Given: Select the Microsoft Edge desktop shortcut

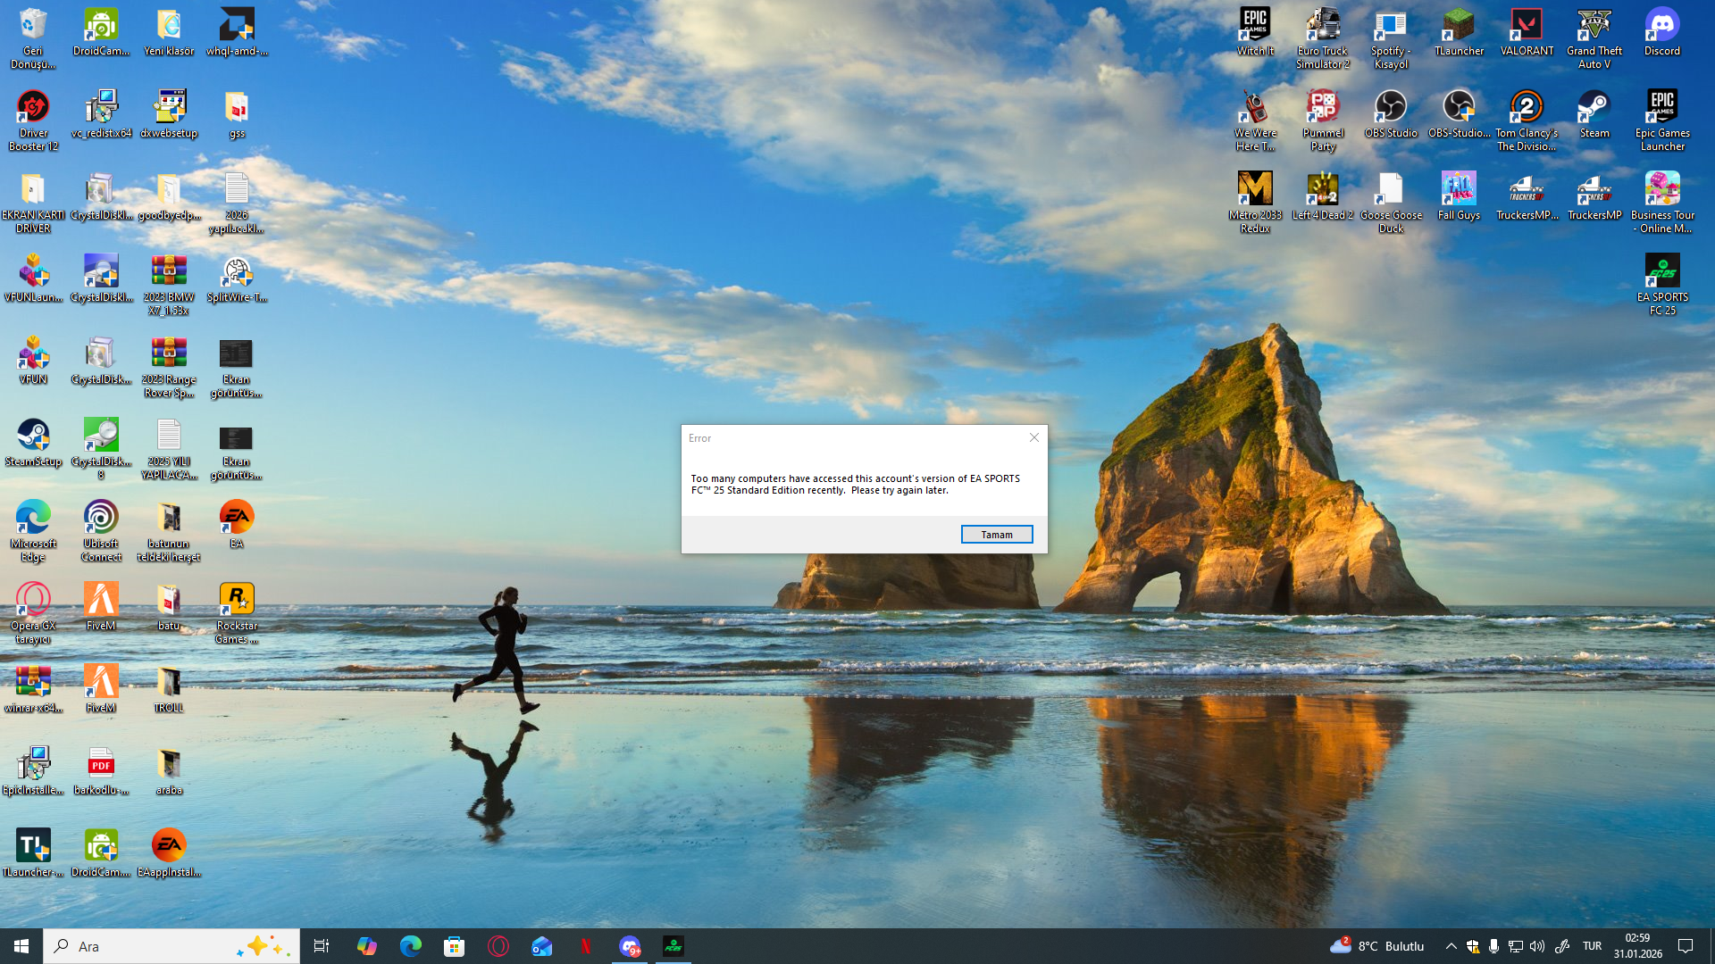Looking at the screenshot, I should click(x=33, y=531).
